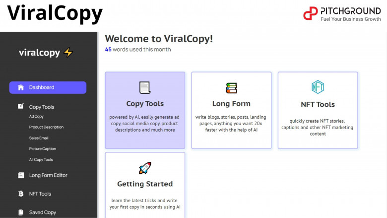387x218 pixels.
Task: Click the hexagon NFT icon in NFT Tools card
Action: (318, 87)
